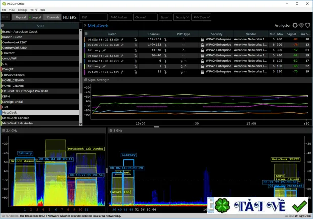Image resolution: width=313 pixels, height=219 pixels.
Task: Click the security shield analysis icon
Action: pyautogui.click(x=308, y=25)
